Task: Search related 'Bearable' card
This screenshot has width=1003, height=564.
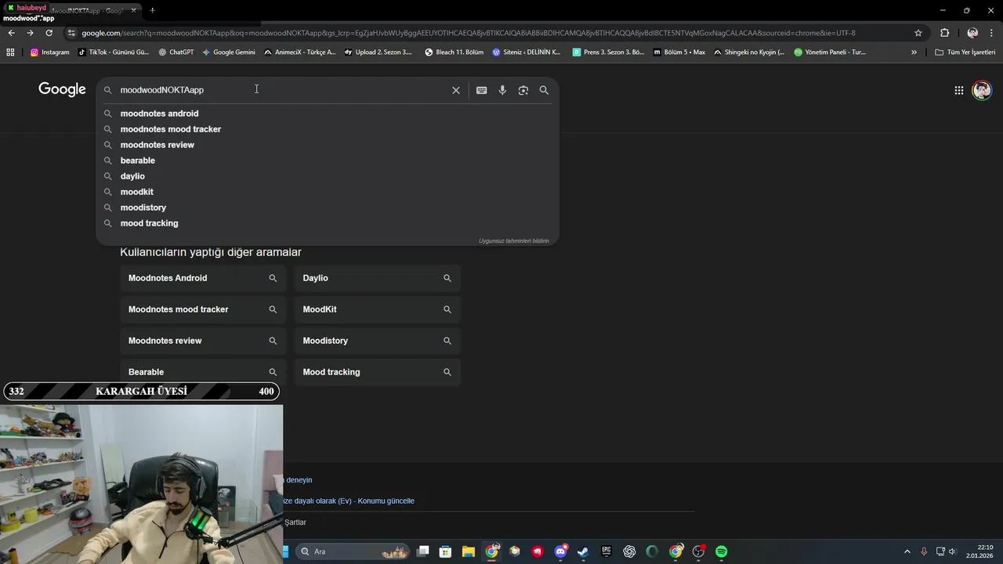Action: (x=203, y=372)
